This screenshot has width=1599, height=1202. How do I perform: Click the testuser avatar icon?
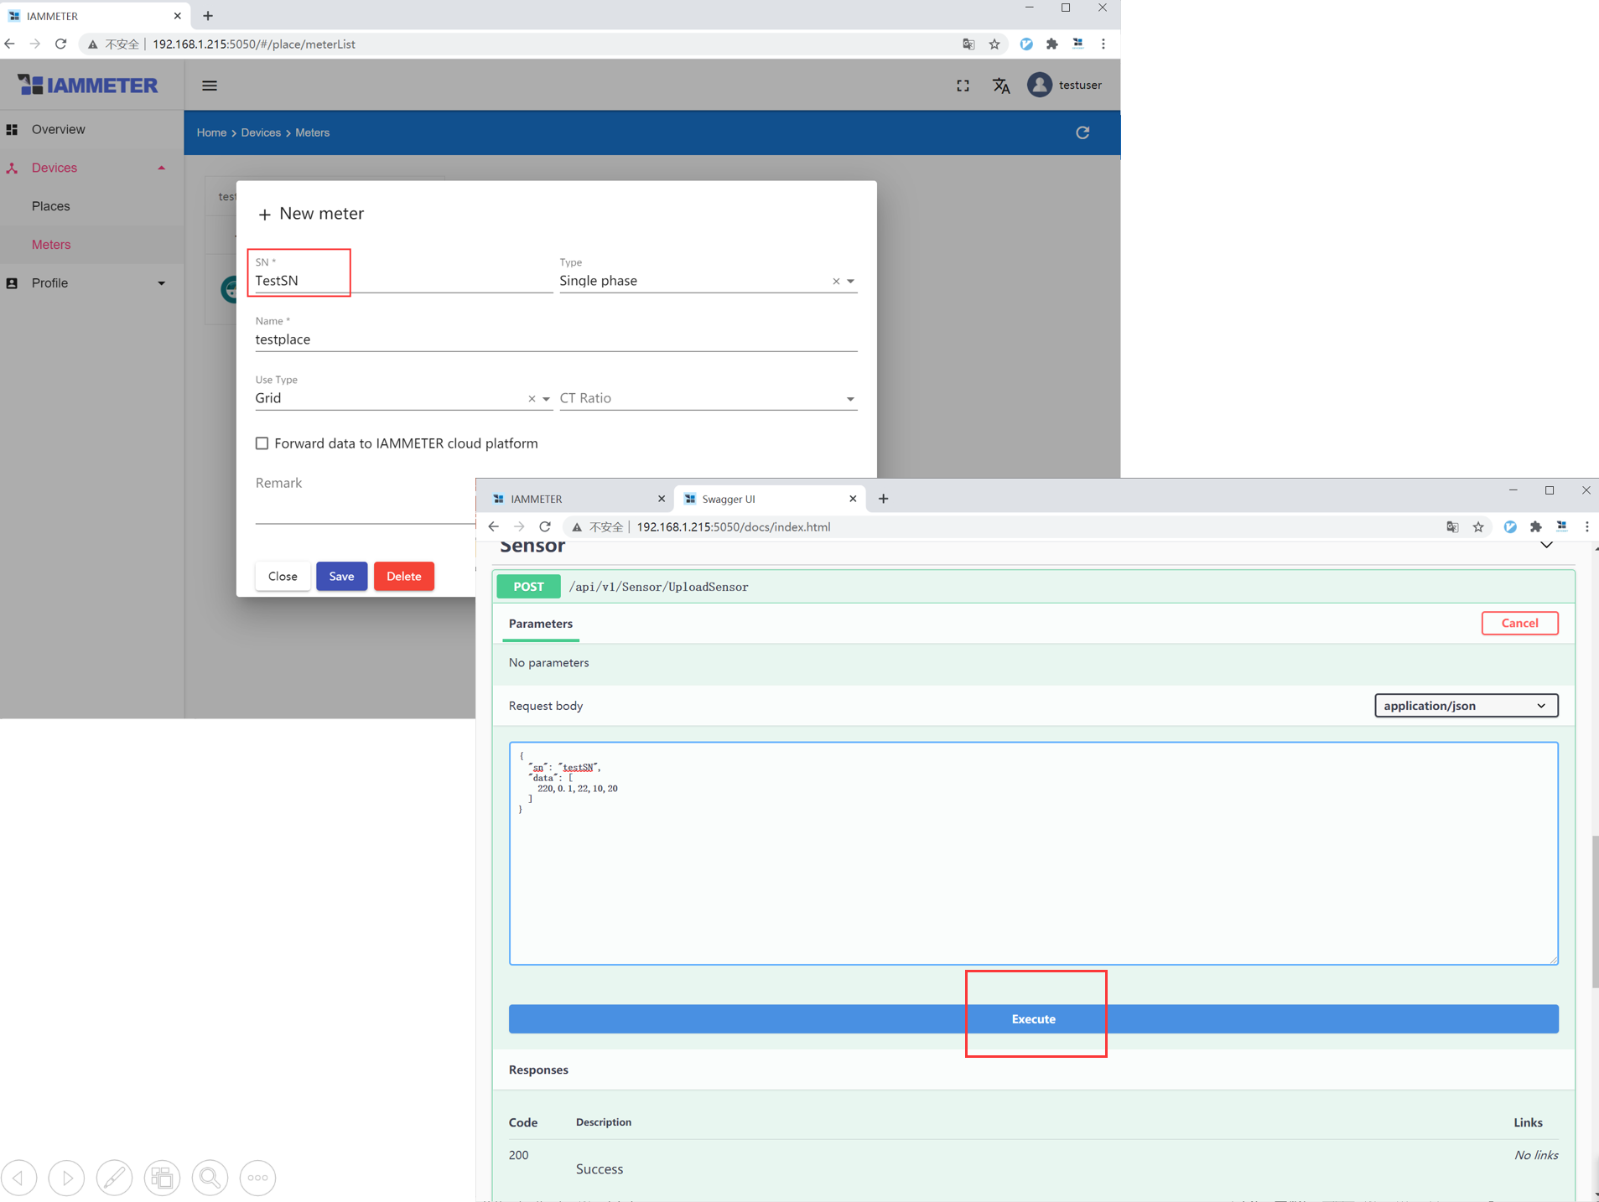tap(1039, 85)
